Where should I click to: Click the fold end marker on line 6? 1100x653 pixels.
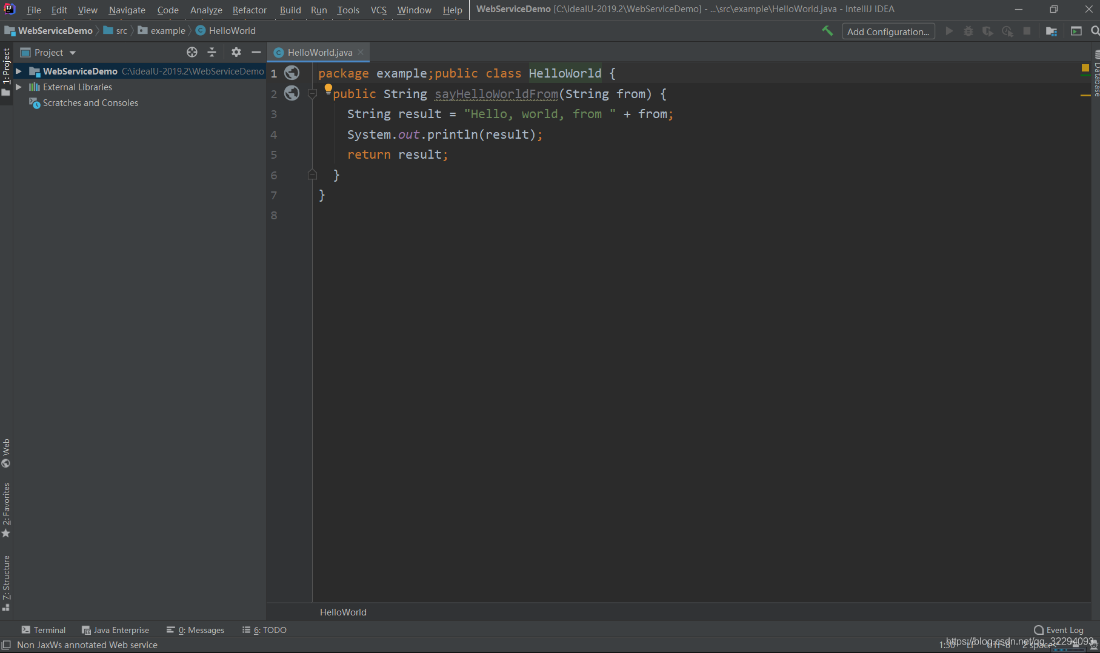tap(312, 174)
